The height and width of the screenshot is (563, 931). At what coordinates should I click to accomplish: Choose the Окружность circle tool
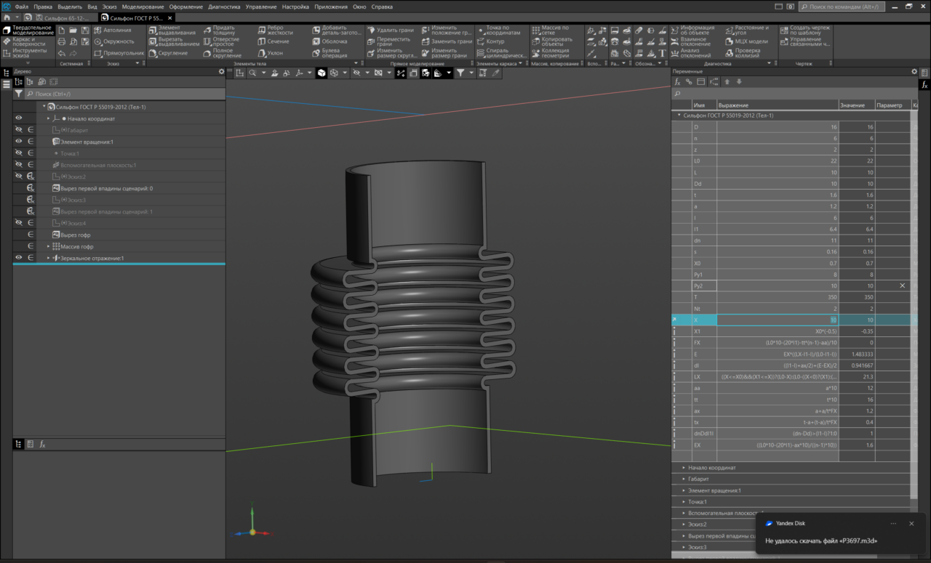114,41
